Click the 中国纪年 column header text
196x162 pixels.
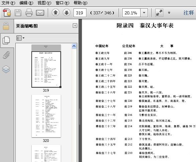pos(102,46)
